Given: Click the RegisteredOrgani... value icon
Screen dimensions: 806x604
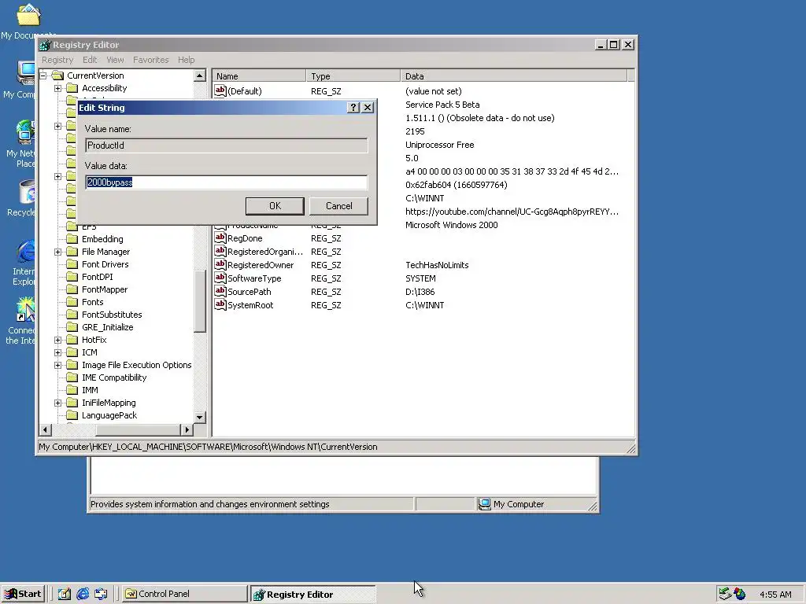Looking at the screenshot, I should click(220, 251).
